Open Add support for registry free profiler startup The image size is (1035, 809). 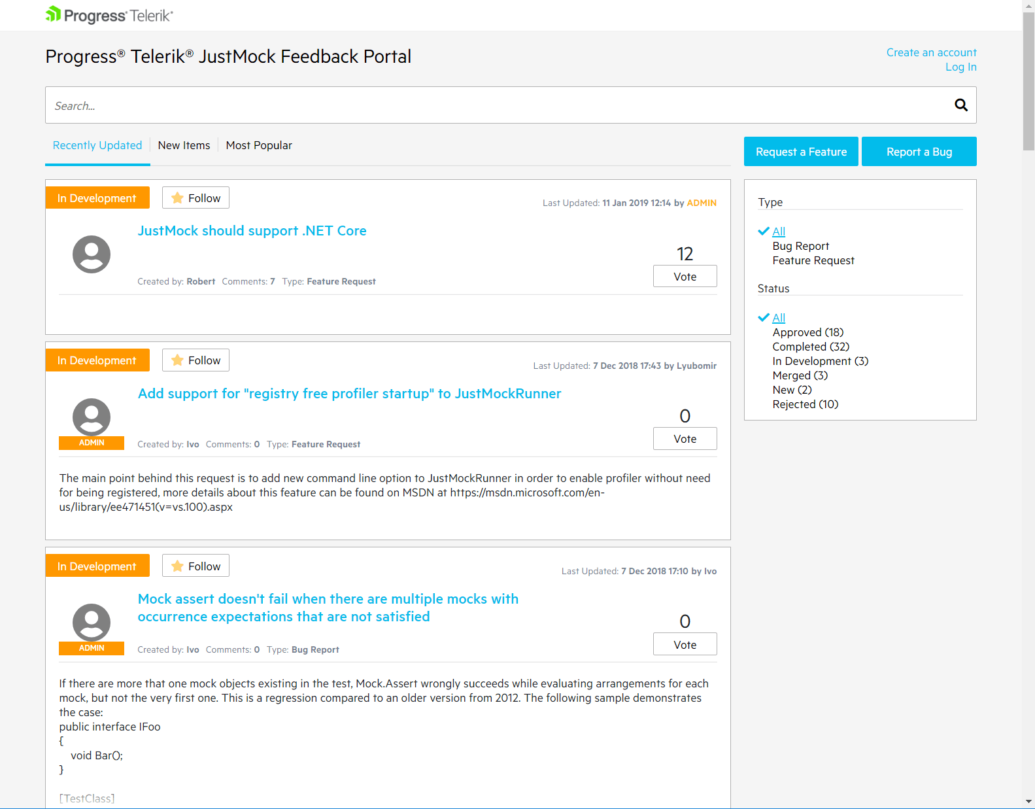[349, 394]
